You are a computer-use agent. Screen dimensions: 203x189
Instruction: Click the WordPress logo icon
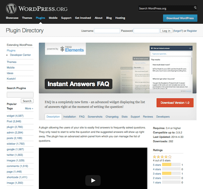11,8
